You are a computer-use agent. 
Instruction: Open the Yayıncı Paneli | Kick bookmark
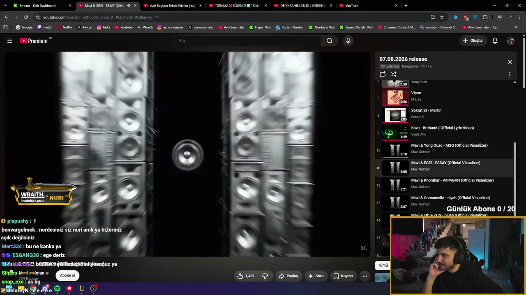coord(356,27)
